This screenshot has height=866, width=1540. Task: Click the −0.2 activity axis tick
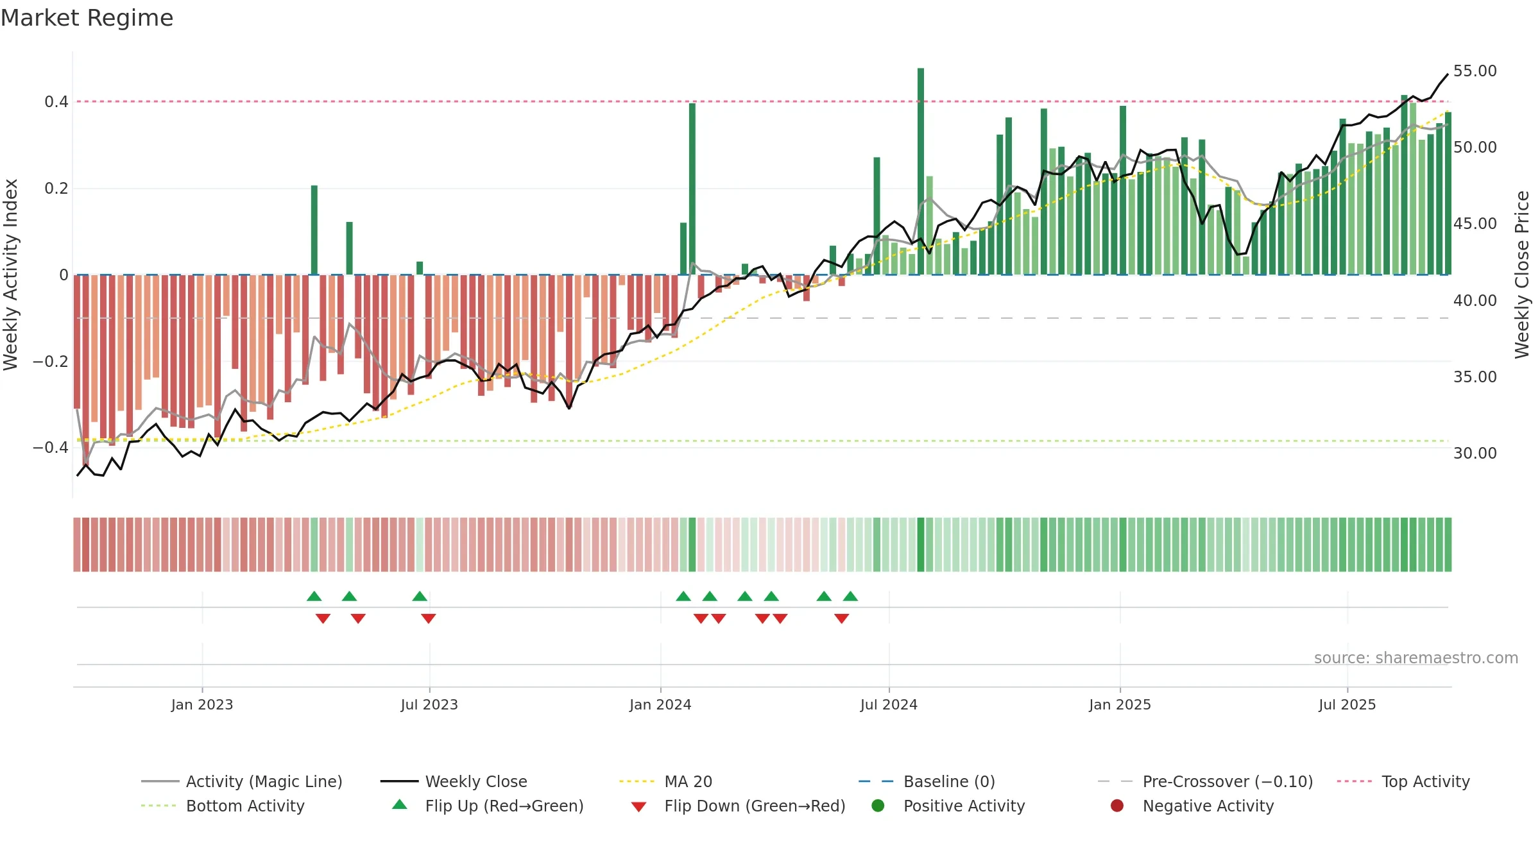(50, 361)
